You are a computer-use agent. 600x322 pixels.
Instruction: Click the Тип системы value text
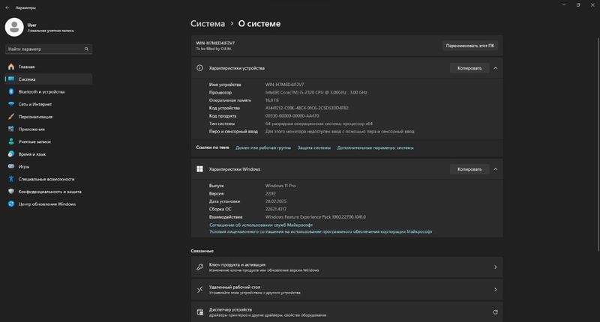coord(319,124)
